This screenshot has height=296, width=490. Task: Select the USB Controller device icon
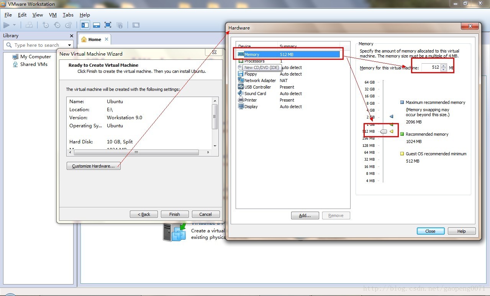coord(241,87)
